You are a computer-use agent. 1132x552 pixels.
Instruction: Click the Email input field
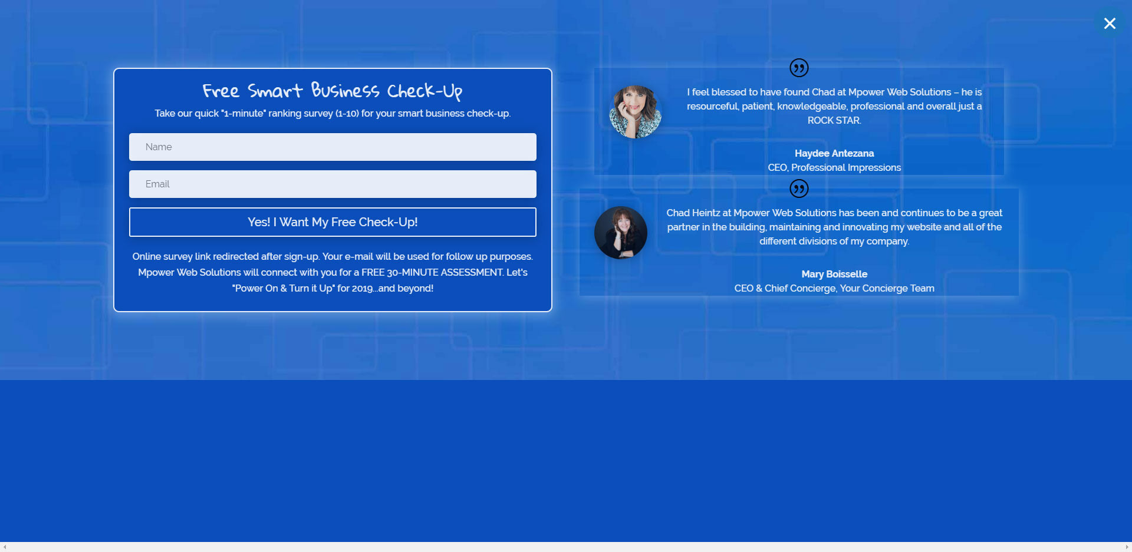pyautogui.click(x=333, y=184)
